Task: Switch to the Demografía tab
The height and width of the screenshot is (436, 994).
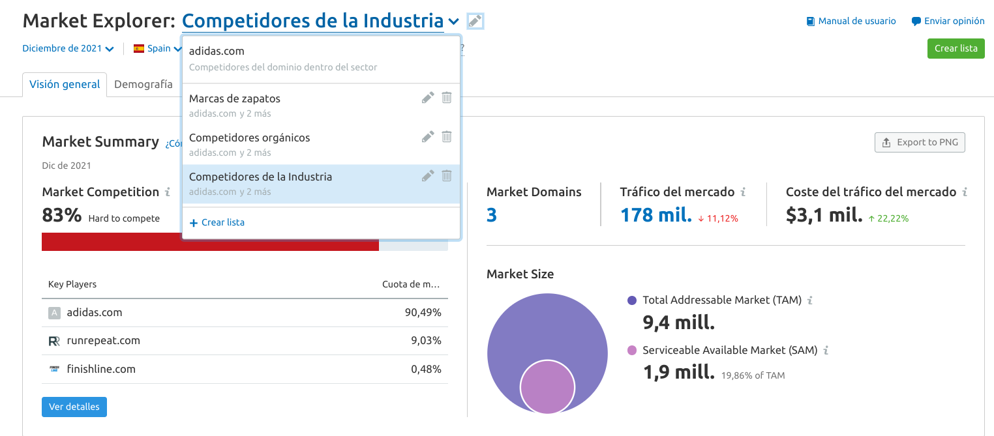Action: (143, 84)
